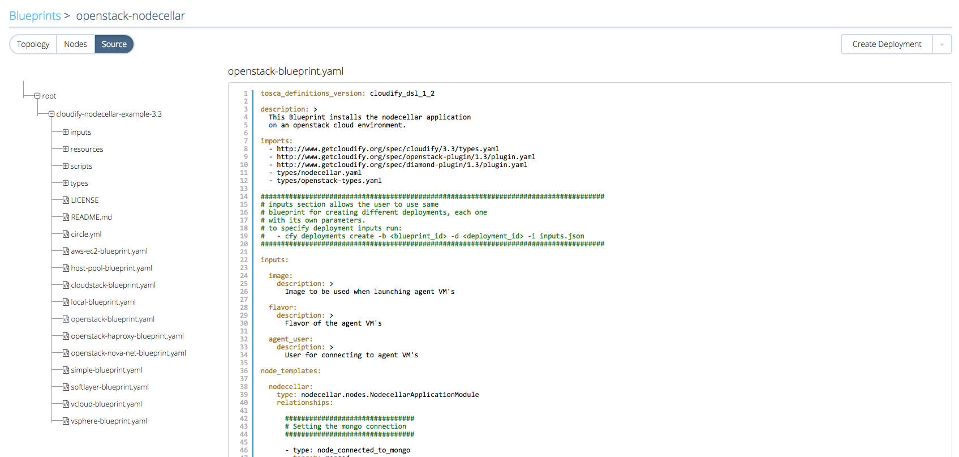
Task: Click the openstack-haproxy-blueprint.yaml file icon
Action: click(x=66, y=336)
